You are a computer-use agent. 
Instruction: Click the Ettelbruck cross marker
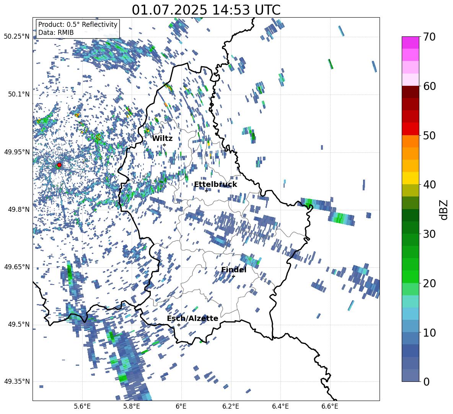click(x=206, y=191)
